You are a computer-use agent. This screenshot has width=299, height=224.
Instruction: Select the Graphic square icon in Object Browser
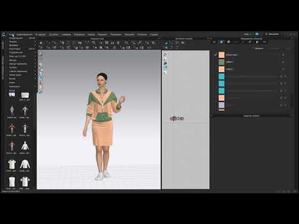coord(257,42)
